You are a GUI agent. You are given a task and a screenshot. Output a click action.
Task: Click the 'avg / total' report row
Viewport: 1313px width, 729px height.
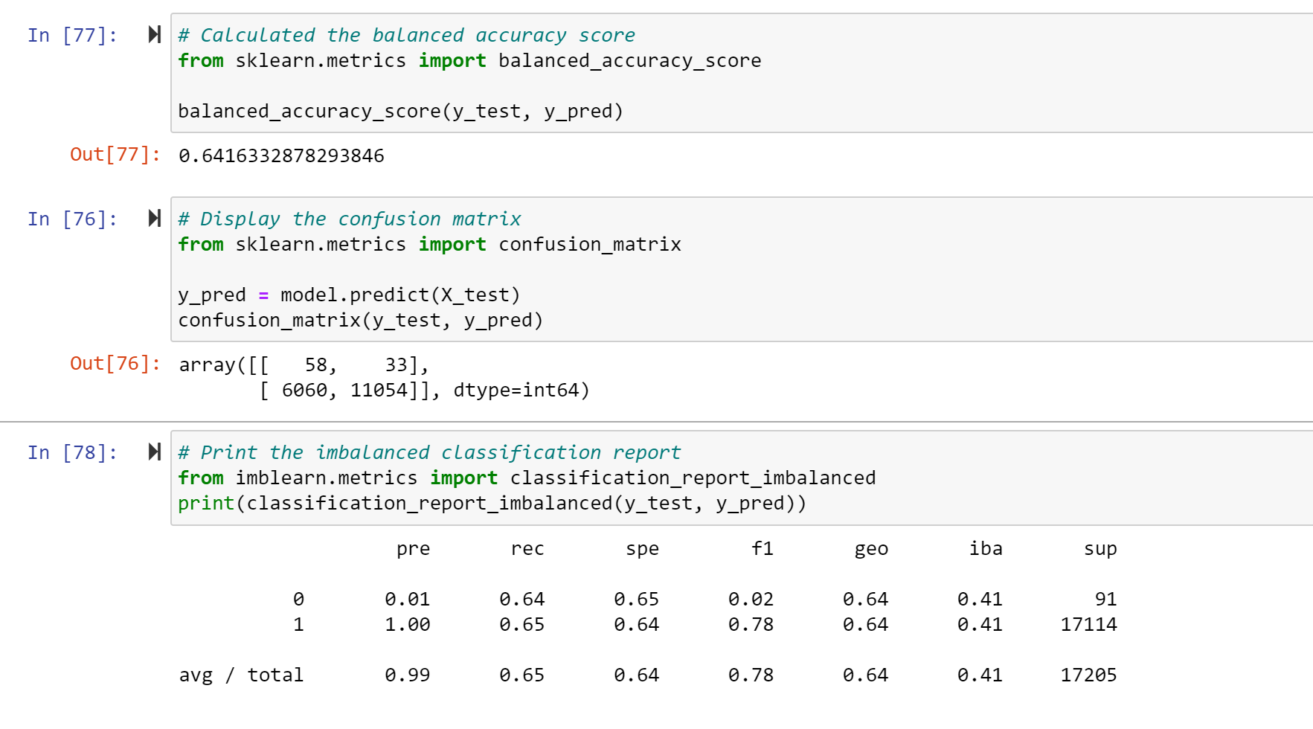click(x=648, y=675)
